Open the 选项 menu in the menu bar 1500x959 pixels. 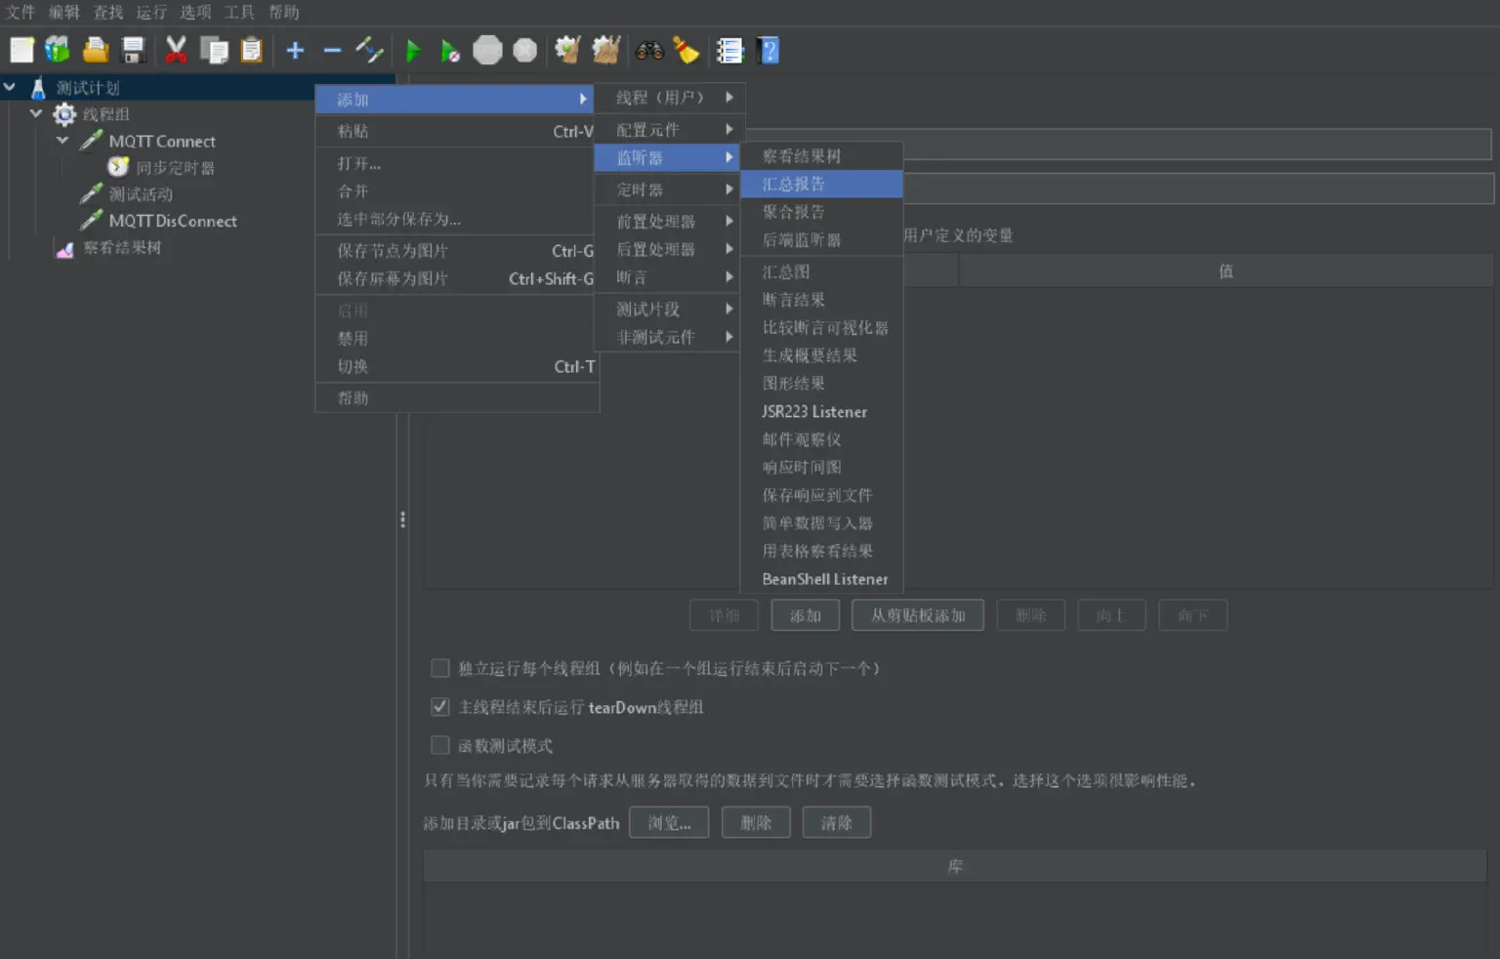pyautogui.click(x=193, y=12)
